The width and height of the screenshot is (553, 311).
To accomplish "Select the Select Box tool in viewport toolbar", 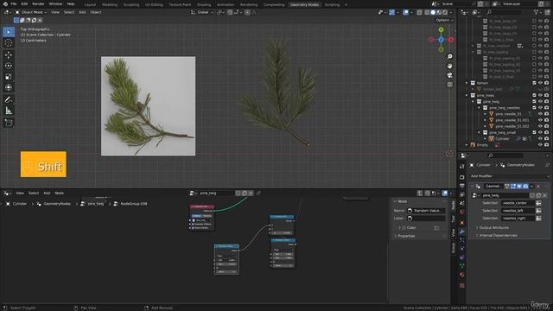I will (x=9, y=32).
